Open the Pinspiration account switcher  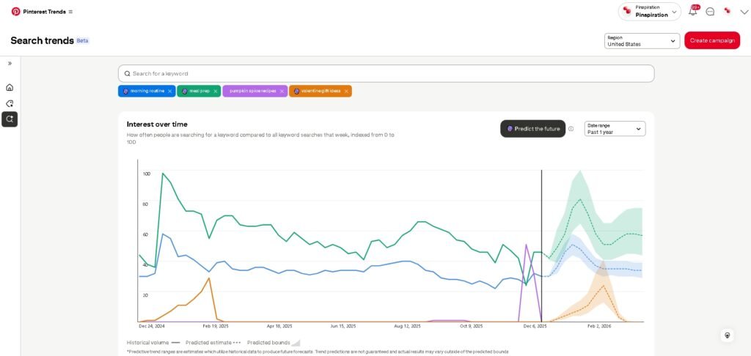[x=650, y=12]
